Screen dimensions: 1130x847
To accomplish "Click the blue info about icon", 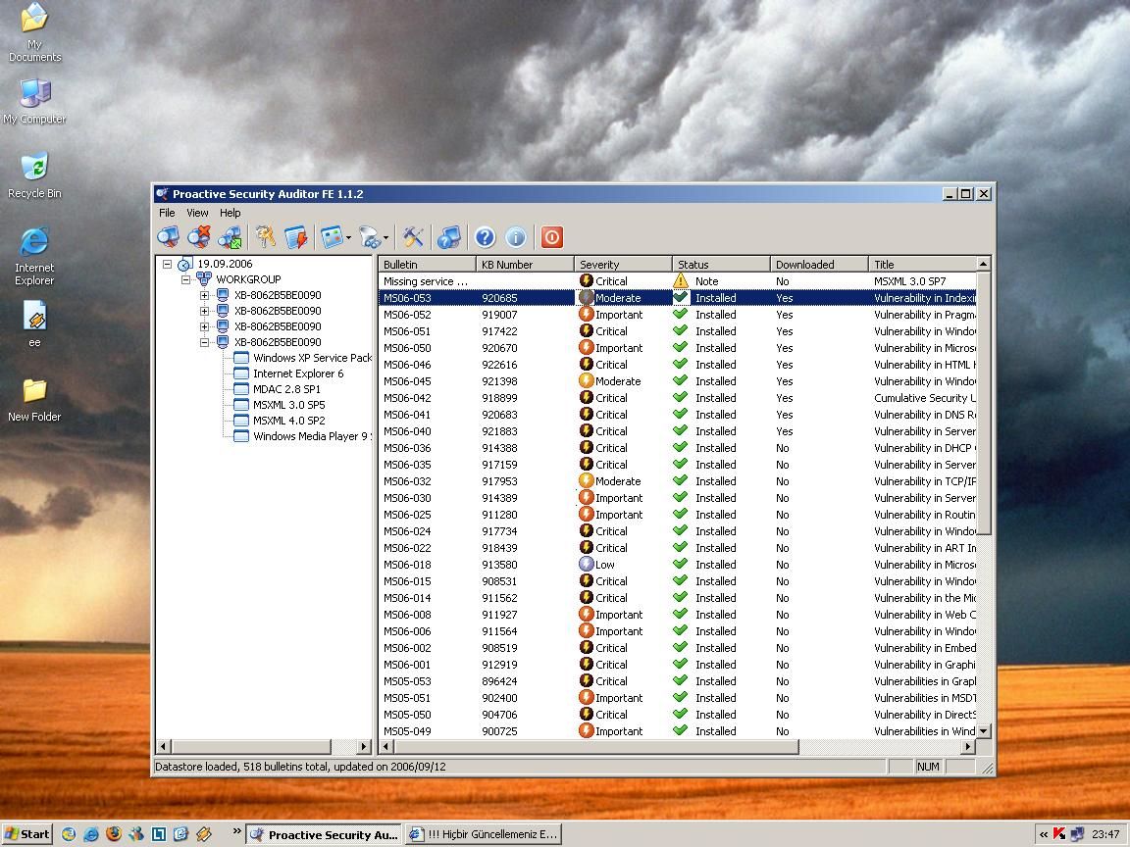I will (516, 237).
